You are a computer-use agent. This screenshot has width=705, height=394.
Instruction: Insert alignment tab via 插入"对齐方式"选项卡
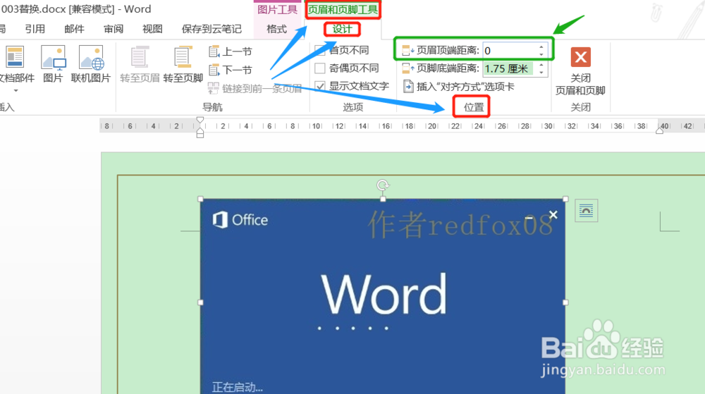(459, 86)
